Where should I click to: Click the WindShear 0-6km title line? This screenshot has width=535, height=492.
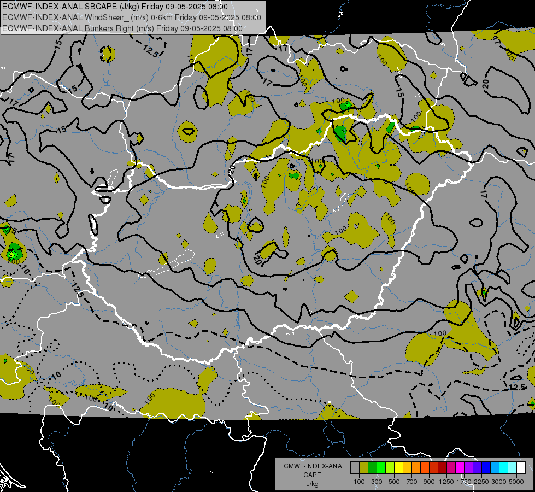pos(131,17)
